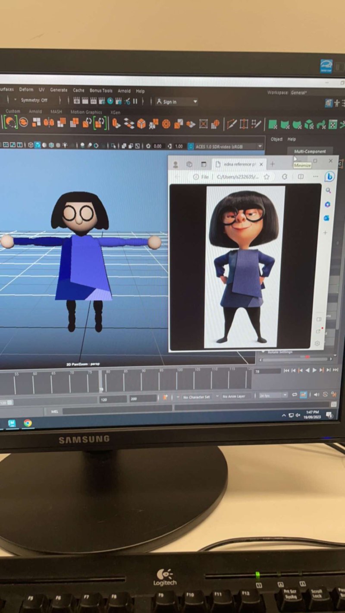Open the Deform menu

pyautogui.click(x=26, y=89)
